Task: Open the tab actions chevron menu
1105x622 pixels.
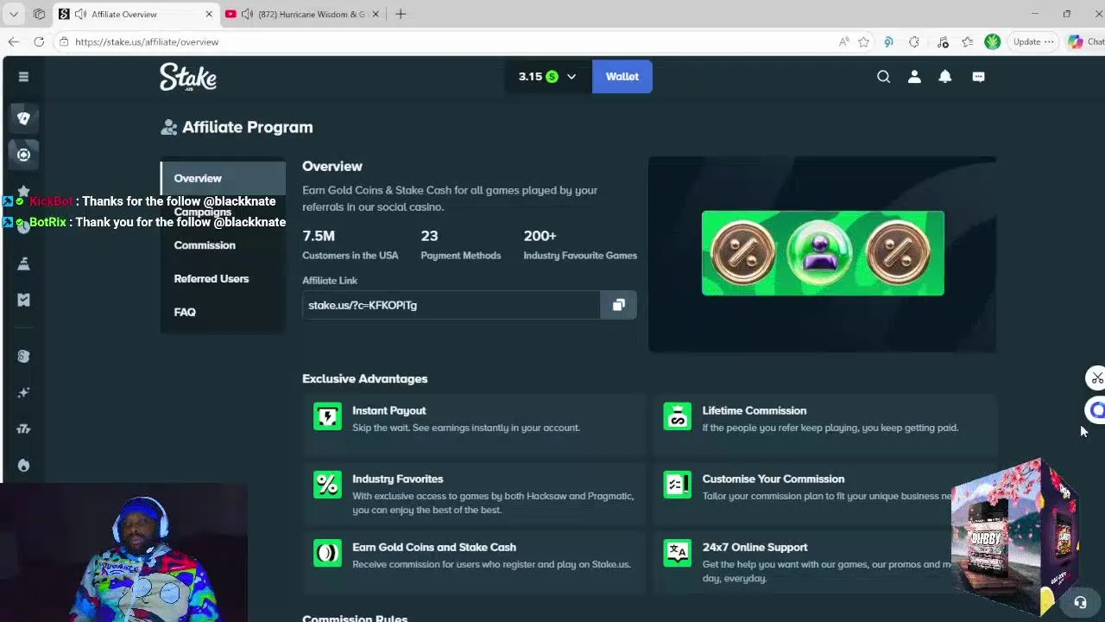Action: click(x=13, y=14)
